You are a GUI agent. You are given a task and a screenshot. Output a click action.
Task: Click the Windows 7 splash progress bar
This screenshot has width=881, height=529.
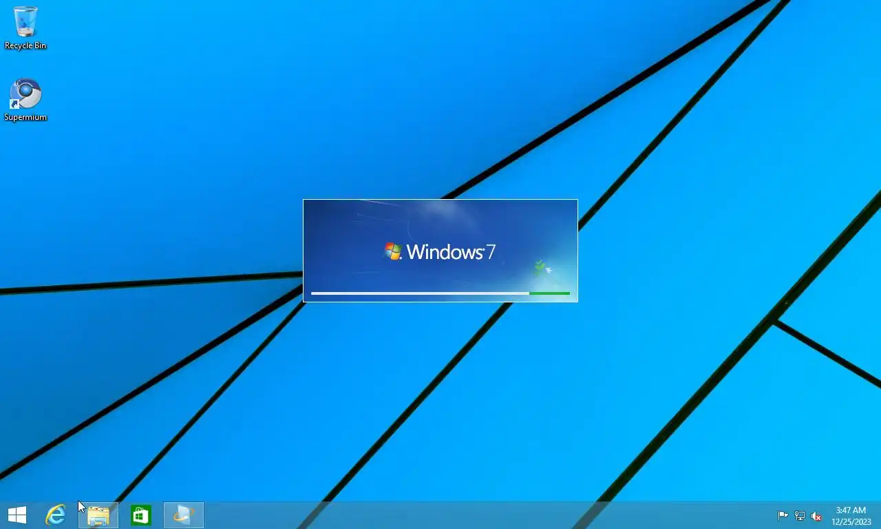click(x=440, y=293)
